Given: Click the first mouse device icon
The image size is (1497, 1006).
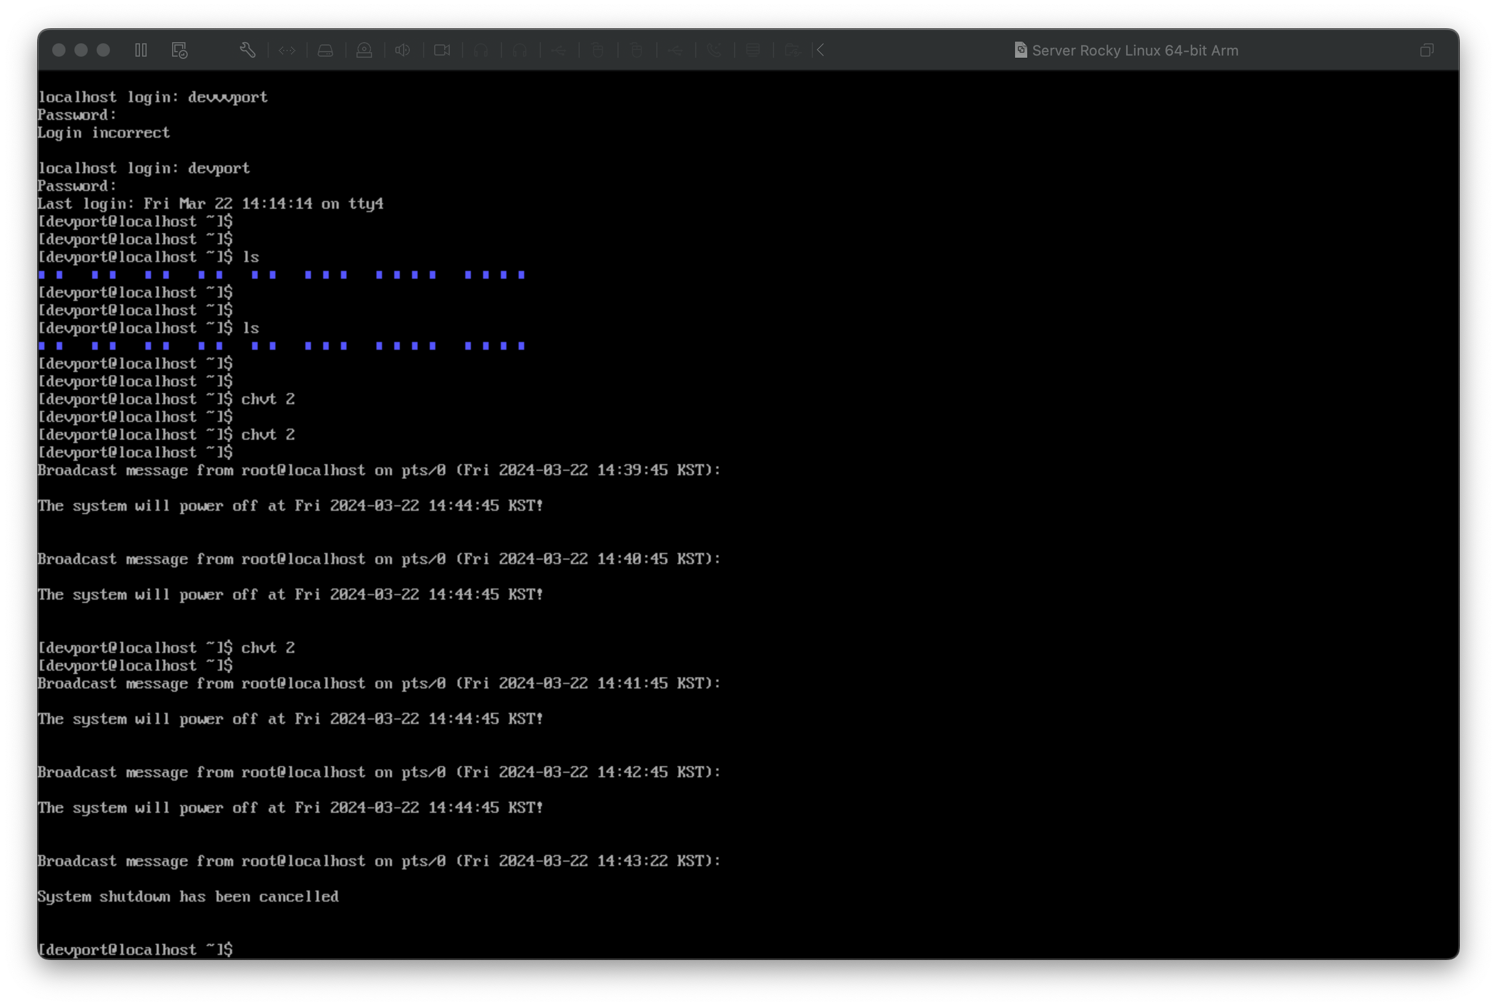Looking at the screenshot, I should coord(597,50).
